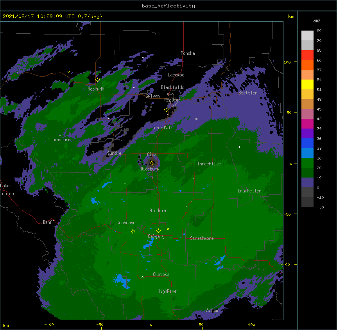Click the Sylvan city label

point(152,96)
